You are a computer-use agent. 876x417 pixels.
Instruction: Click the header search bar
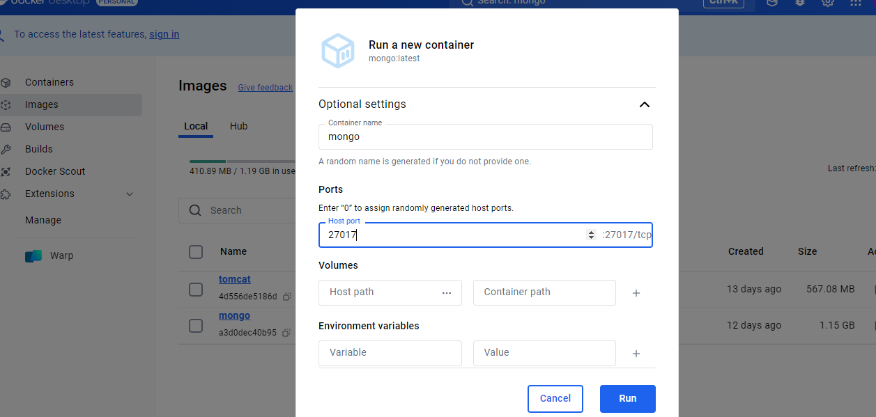point(603,3)
